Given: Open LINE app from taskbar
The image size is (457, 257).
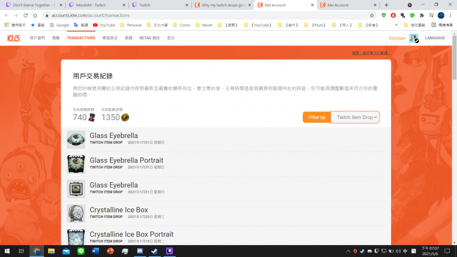Looking at the screenshot, I should [x=81, y=251].
